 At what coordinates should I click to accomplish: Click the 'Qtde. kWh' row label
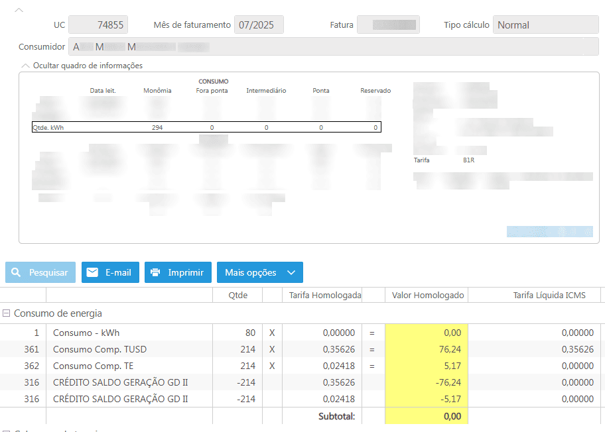click(48, 128)
